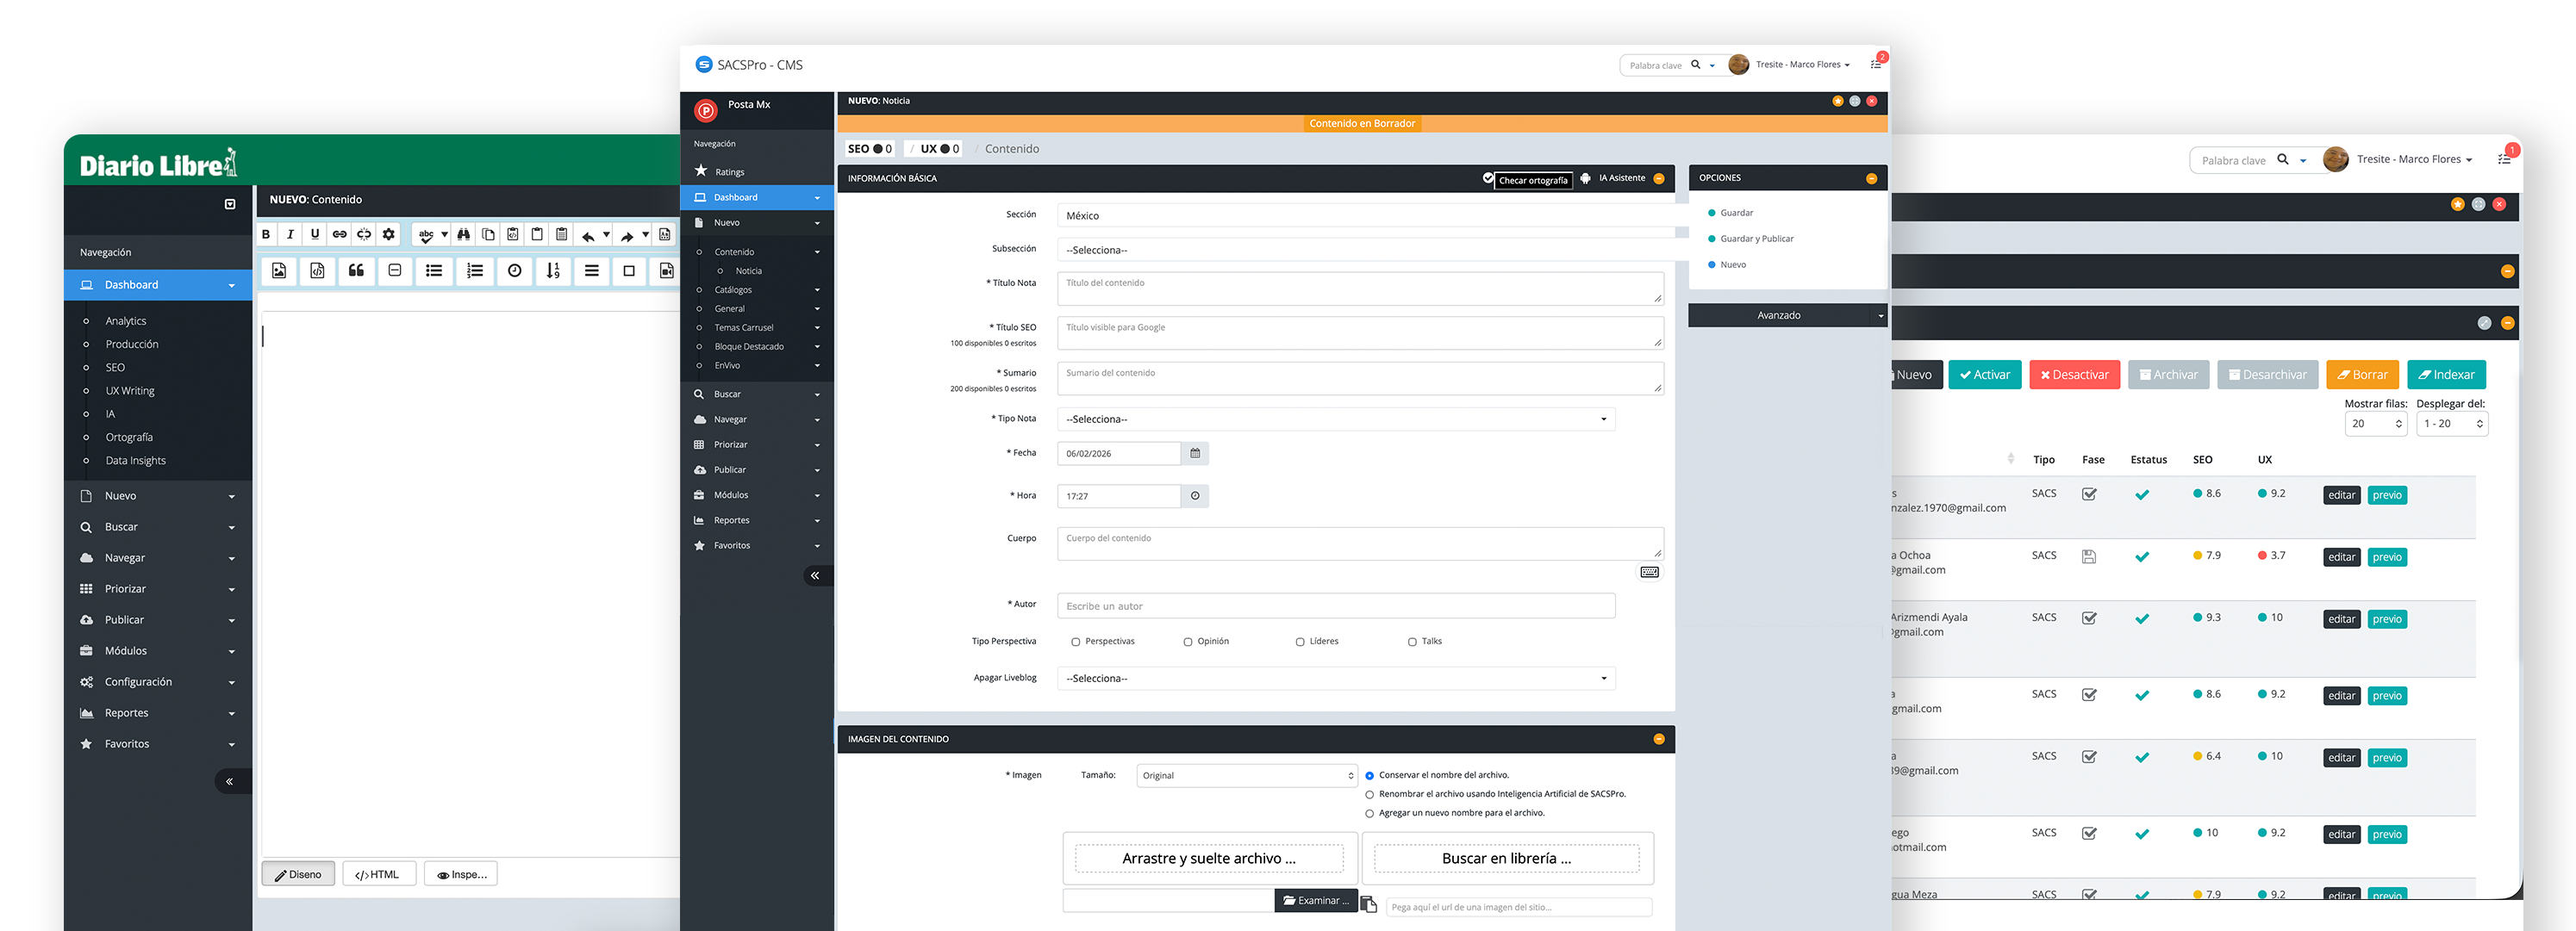
Task: Open the Apagar Liveblog dropdown
Action: point(1336,679)
